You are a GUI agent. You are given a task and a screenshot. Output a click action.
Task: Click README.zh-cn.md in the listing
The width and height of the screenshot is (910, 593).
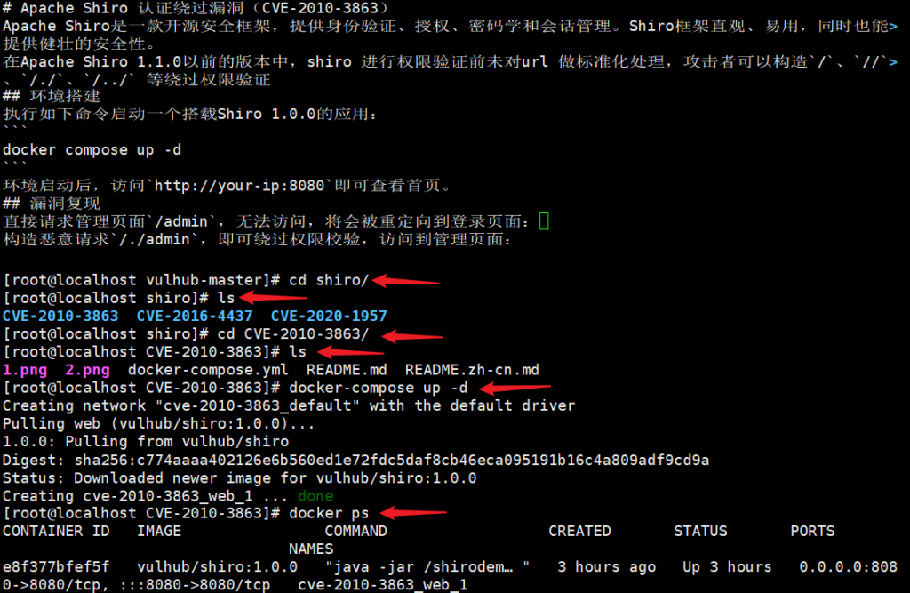tap(472, 370)
